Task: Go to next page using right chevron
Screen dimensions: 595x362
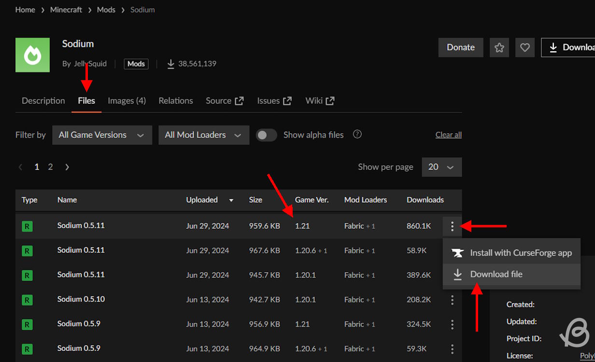Action: point(67,167)
